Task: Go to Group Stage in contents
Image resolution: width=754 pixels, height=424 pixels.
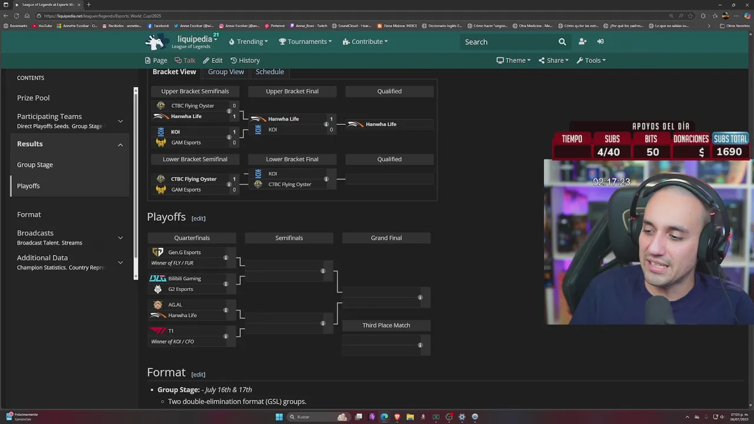Action: tap(35, 165)
